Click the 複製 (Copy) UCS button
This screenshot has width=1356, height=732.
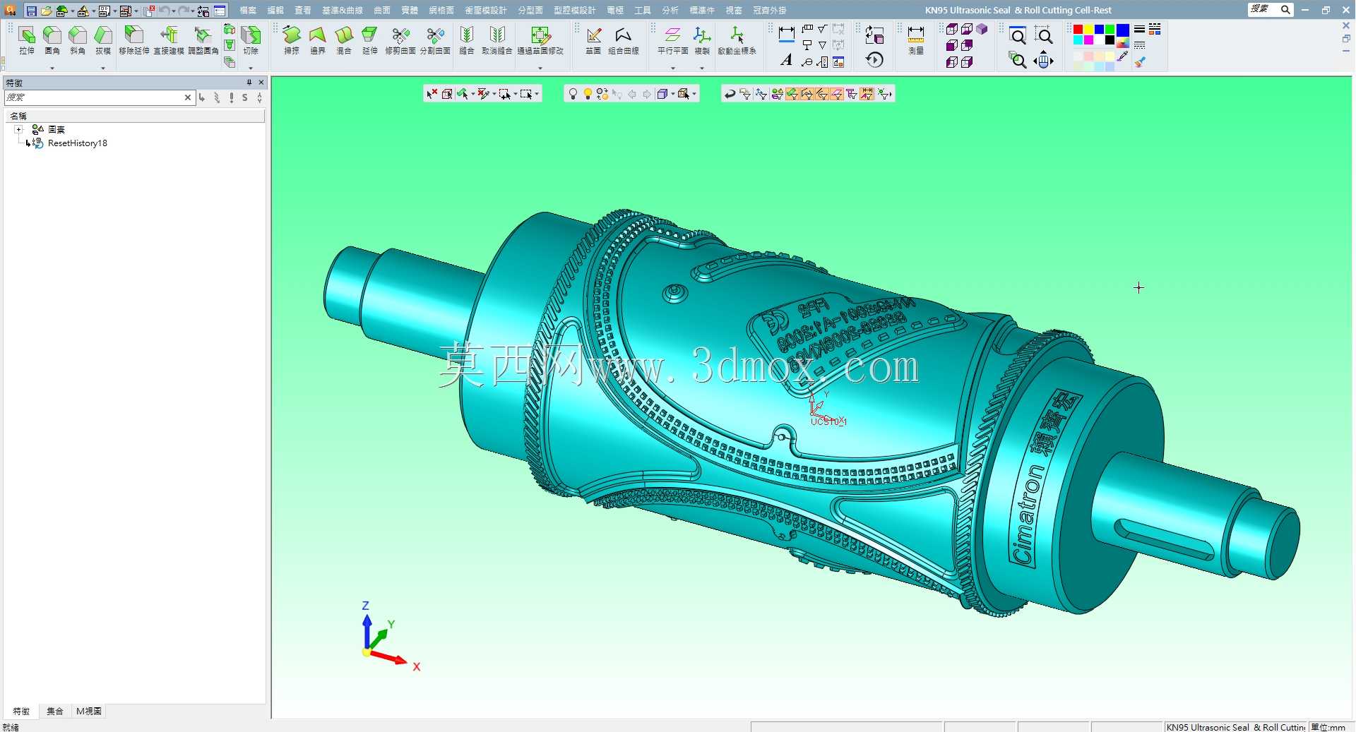pos(702,40)
